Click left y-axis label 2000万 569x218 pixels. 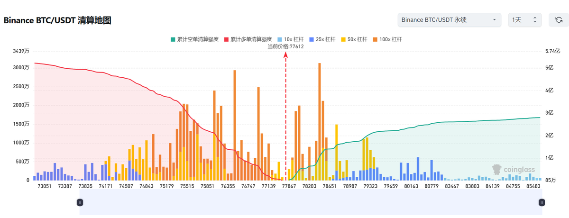21,105
